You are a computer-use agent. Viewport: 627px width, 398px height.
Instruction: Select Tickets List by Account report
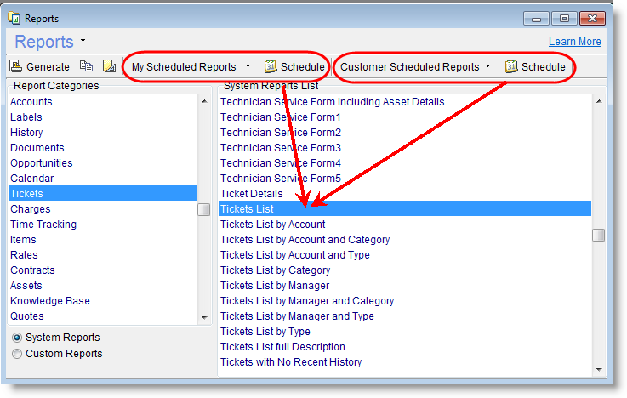pyautogui.click(x=272, y=225)
